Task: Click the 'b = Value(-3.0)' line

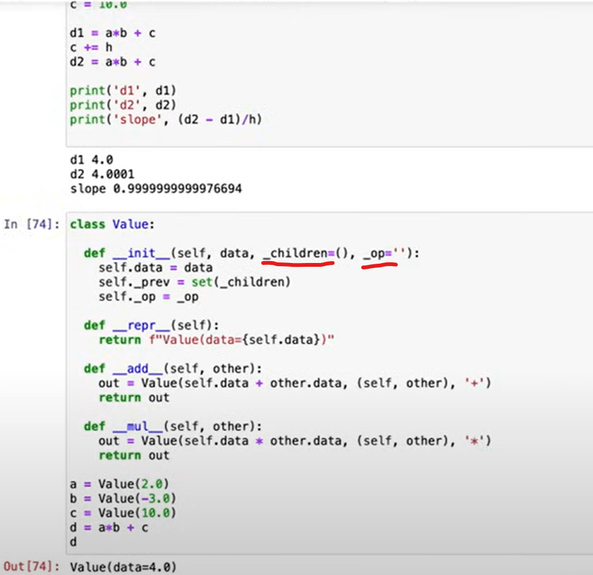Action: (x=123, y=499)
